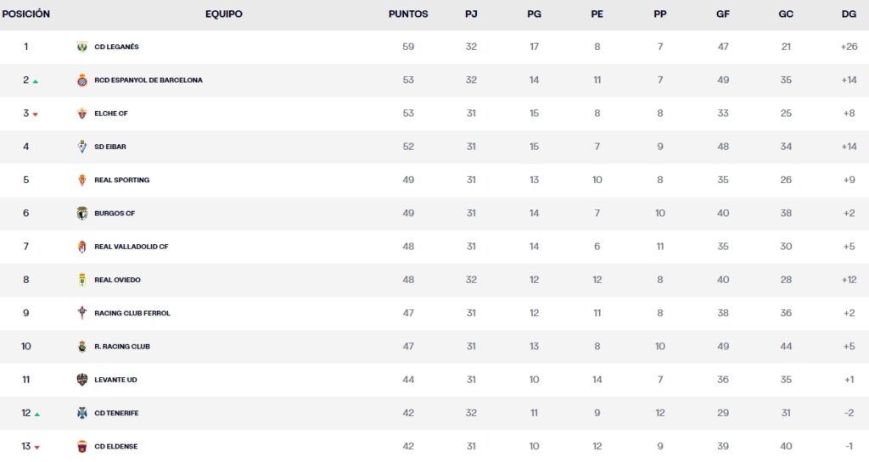Image resolution: width=869 pixels, height=462 pixels.
Task: Click the Real Valladolid CF crest
Action: 82,247
